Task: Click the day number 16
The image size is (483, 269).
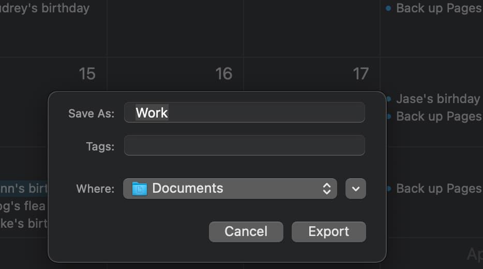Action: coord(223,74)
